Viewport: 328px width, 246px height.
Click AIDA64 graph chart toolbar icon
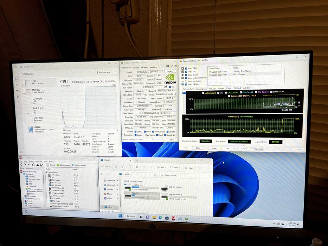point(41,165)
